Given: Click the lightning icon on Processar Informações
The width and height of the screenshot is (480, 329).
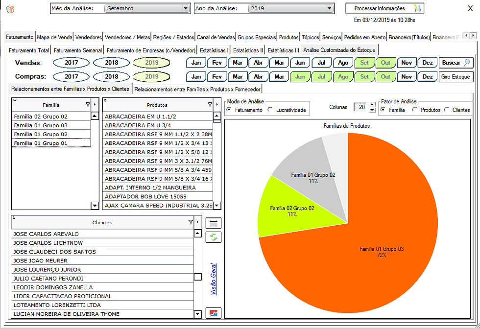Looking at the screenshot, I should [417, 9].
